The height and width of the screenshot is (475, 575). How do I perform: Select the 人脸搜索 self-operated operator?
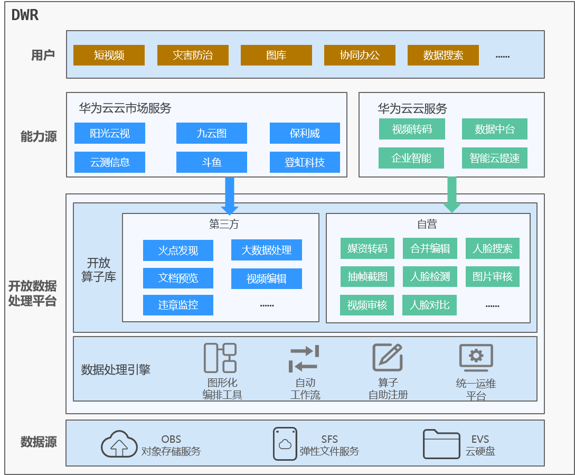click(x=493, y=248)
